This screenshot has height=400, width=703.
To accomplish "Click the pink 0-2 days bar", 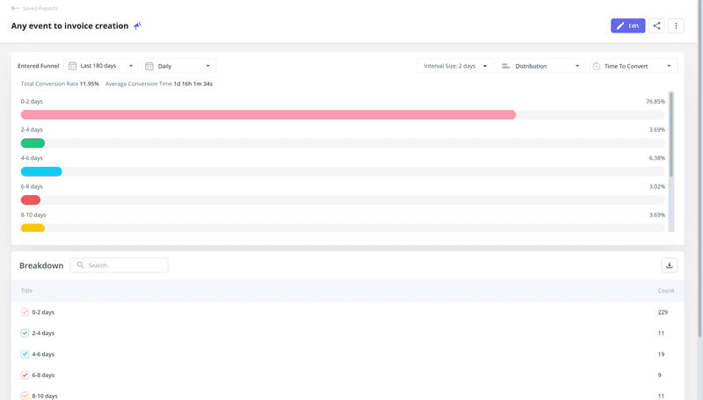I will (268, 114).
